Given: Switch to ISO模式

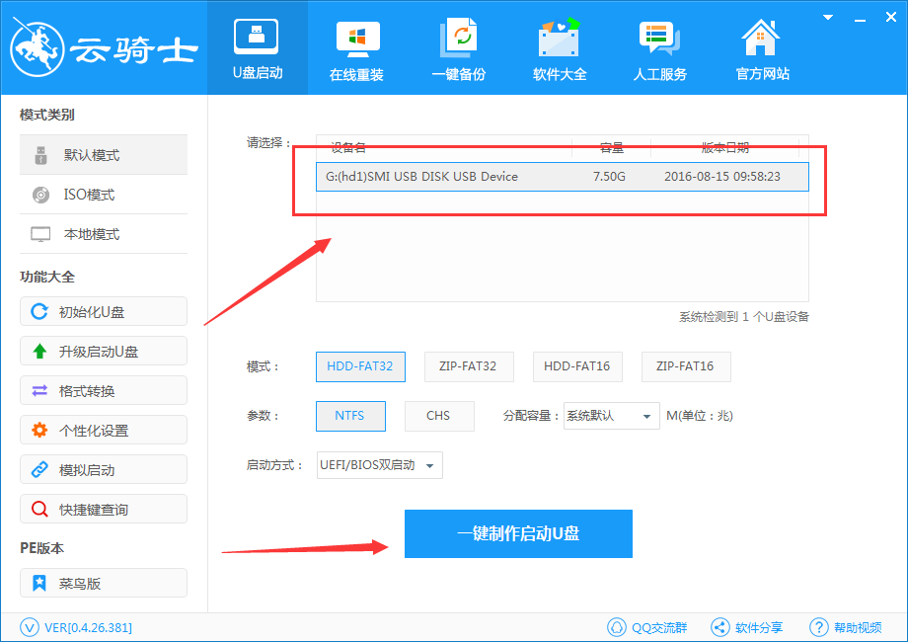Looking at the screenshot, I should point(103,195).
